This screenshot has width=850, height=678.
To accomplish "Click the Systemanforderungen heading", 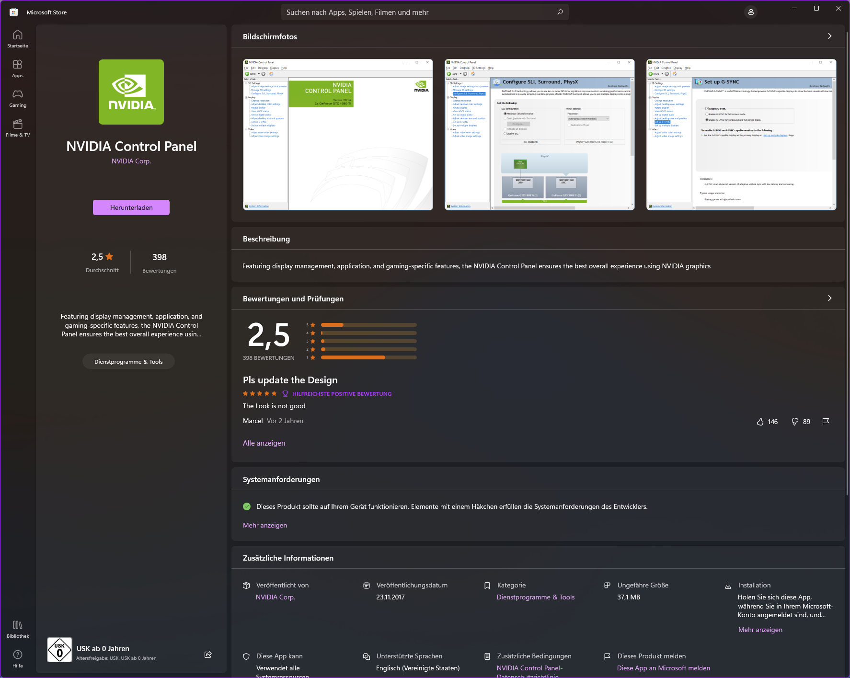I will pyautogui.click(x=281, y=479).
